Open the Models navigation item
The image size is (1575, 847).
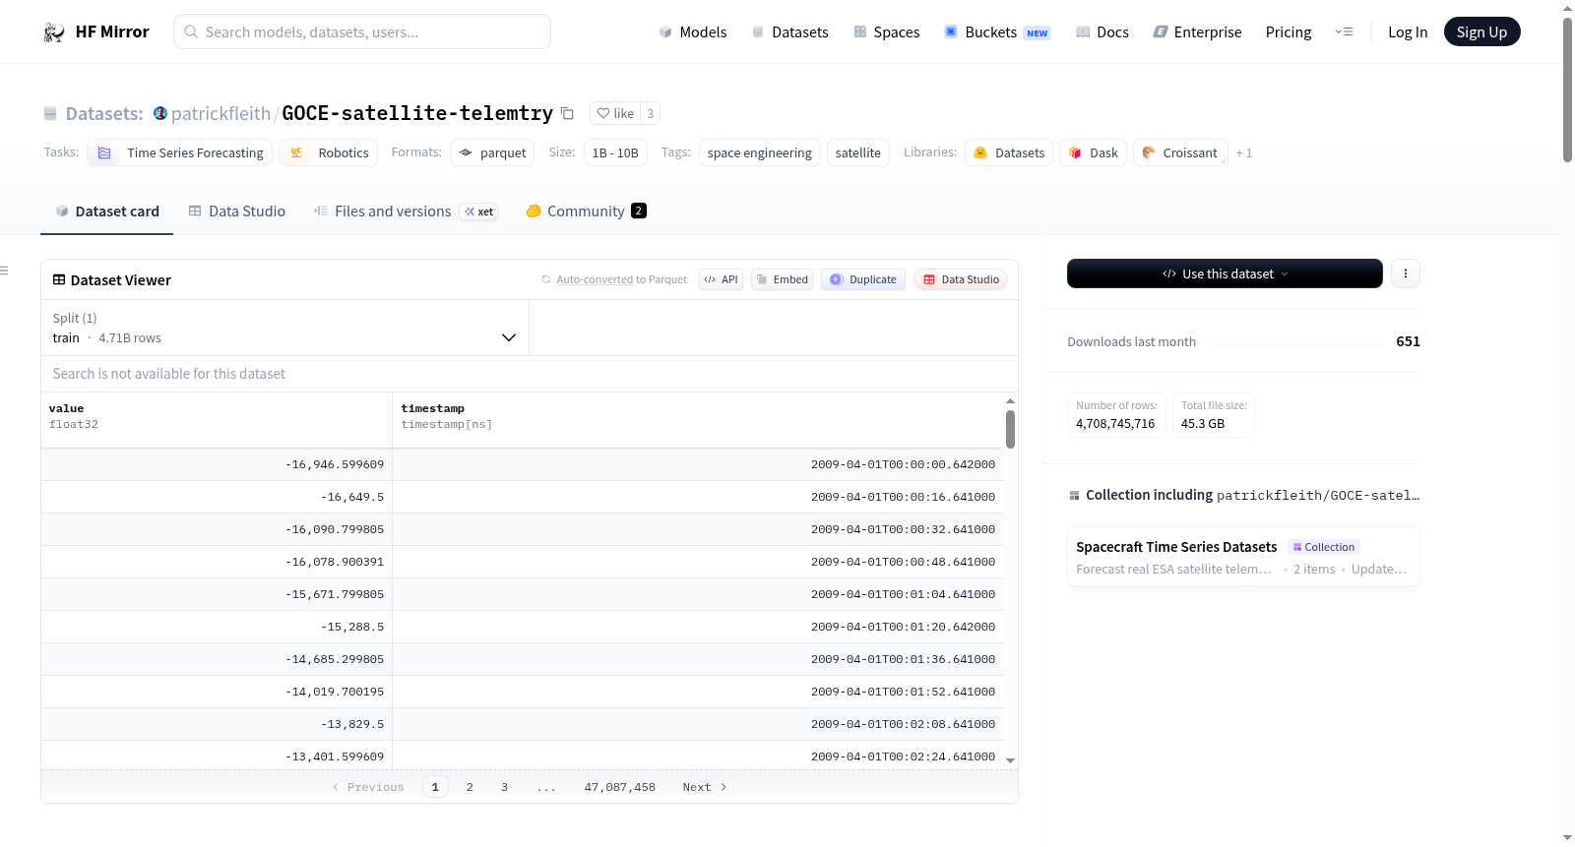click(x=693, y=32)
